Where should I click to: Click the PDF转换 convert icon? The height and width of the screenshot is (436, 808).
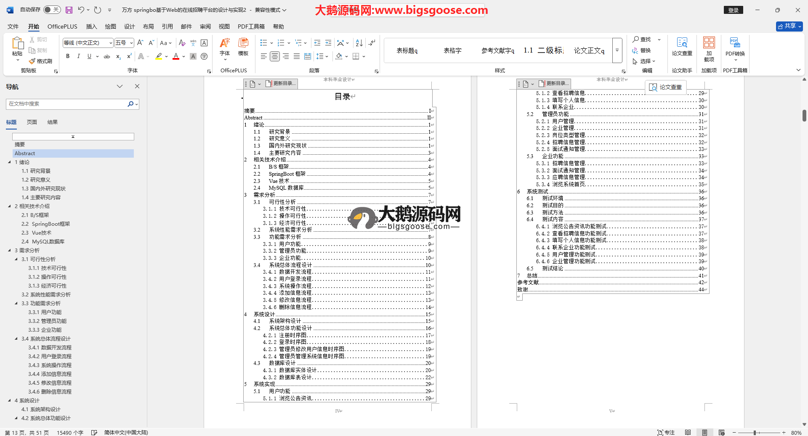pyautogui.click(x=735, y=46)
